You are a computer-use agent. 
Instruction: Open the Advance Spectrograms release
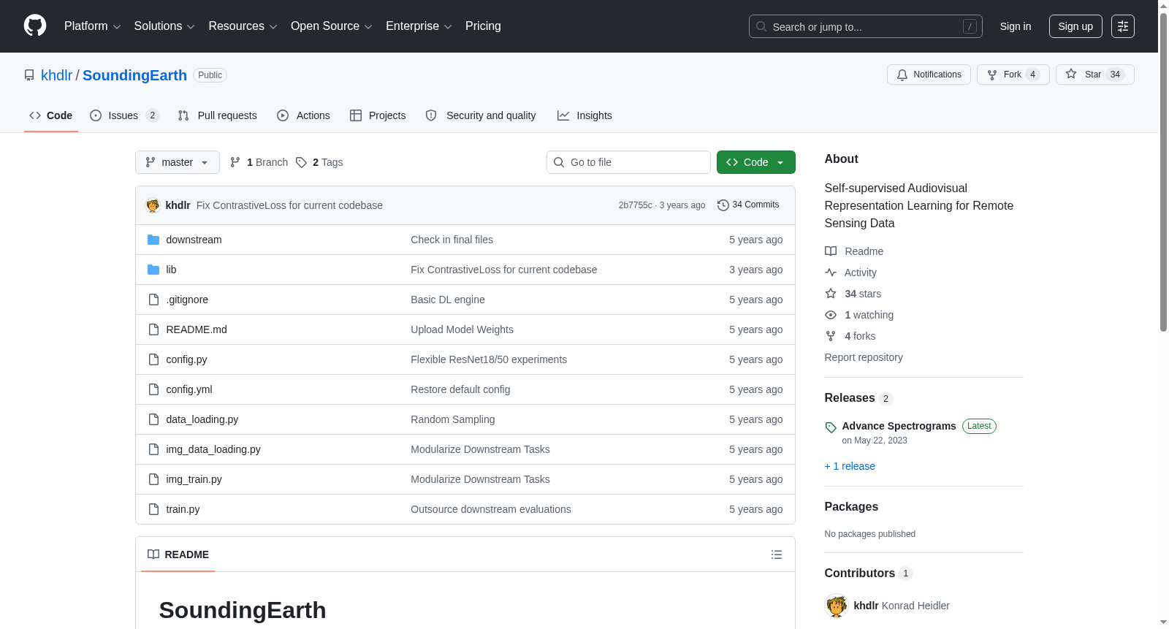tap(899, 426)
